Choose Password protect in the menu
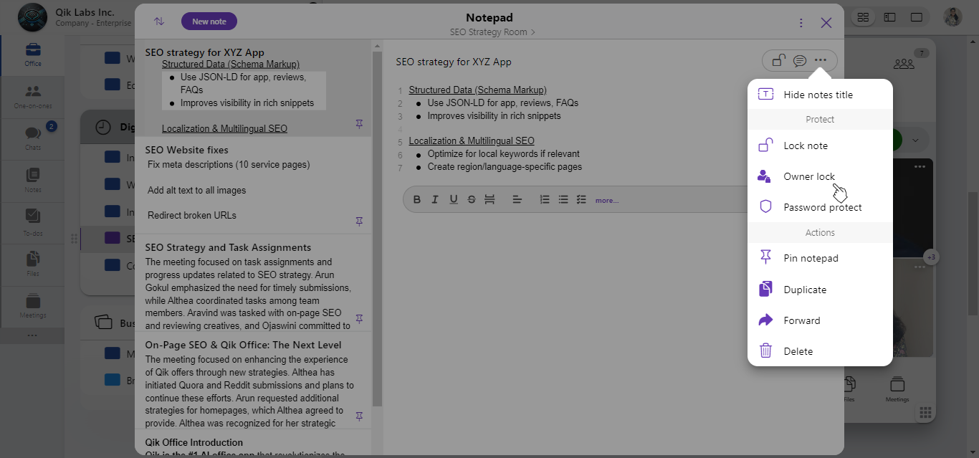The height and width of the screenshot is (458, 979). (x=822, y=207)
